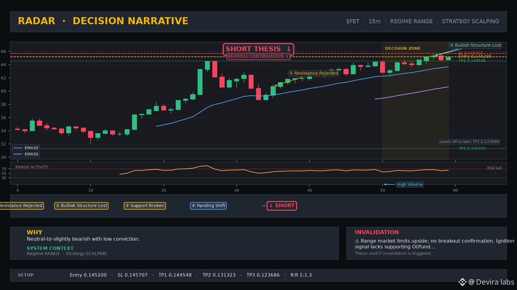Select the Thesis void if invalidation triggered note
Viewport: 517px width, 290px height.
coord(393,253)
